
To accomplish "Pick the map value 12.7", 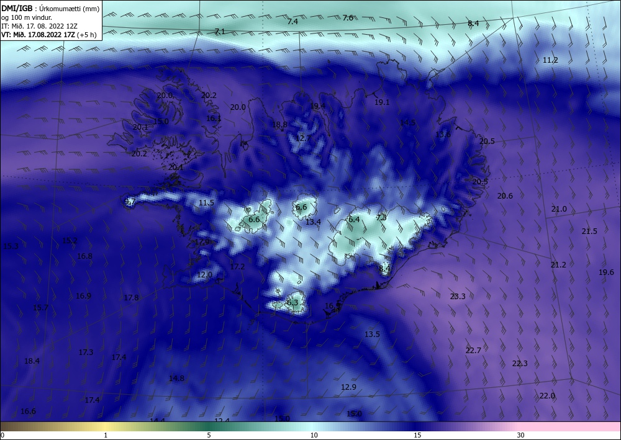I will click(304, 138).
